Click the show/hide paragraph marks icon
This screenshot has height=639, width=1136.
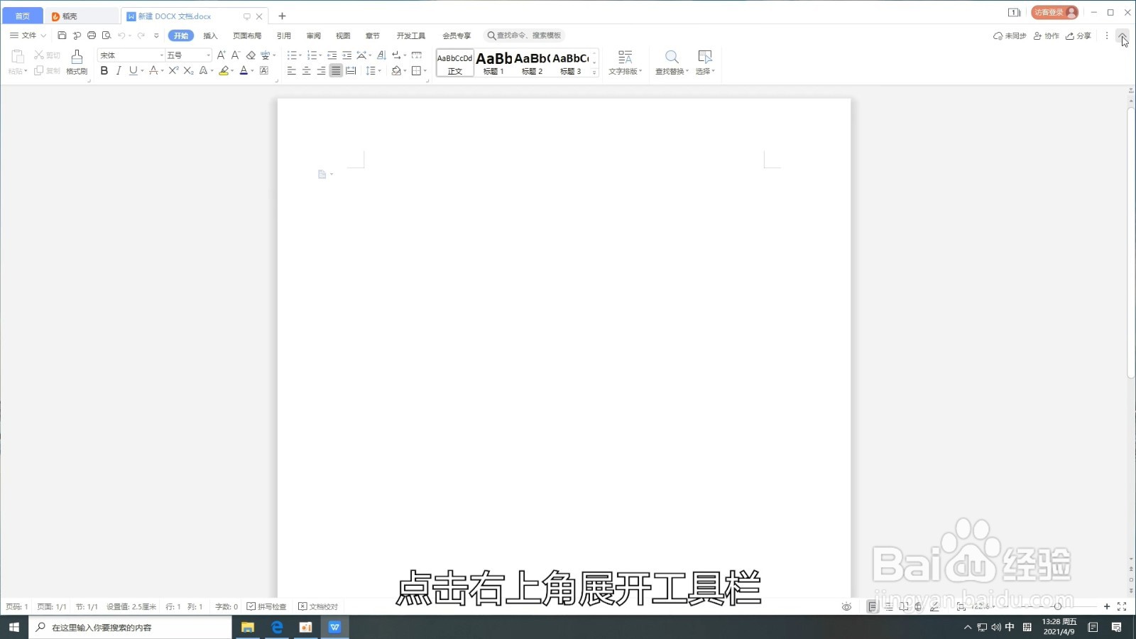click(x=398, y=55)
